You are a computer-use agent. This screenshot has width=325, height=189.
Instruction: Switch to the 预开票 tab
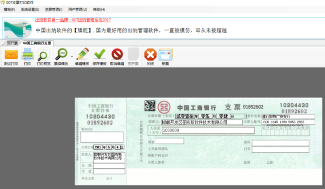[12, 43]
